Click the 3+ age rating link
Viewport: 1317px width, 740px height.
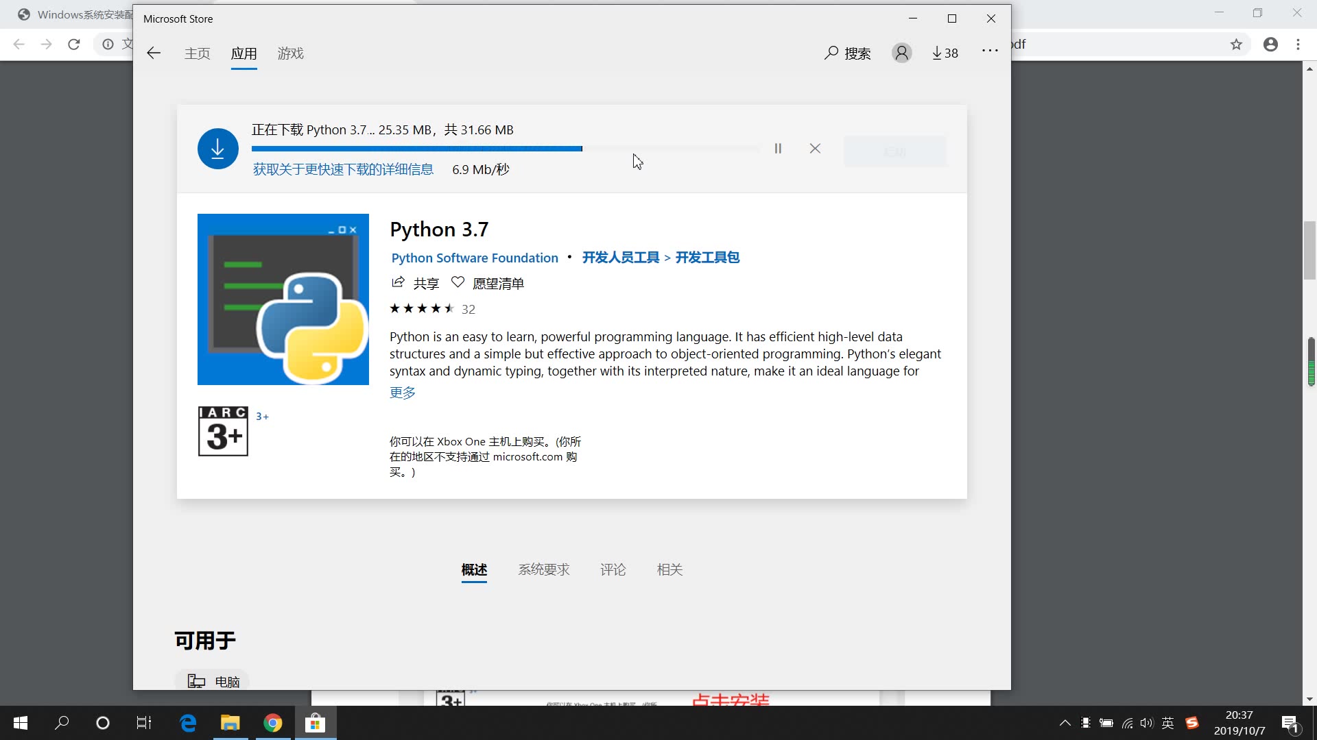click(262, 417)
